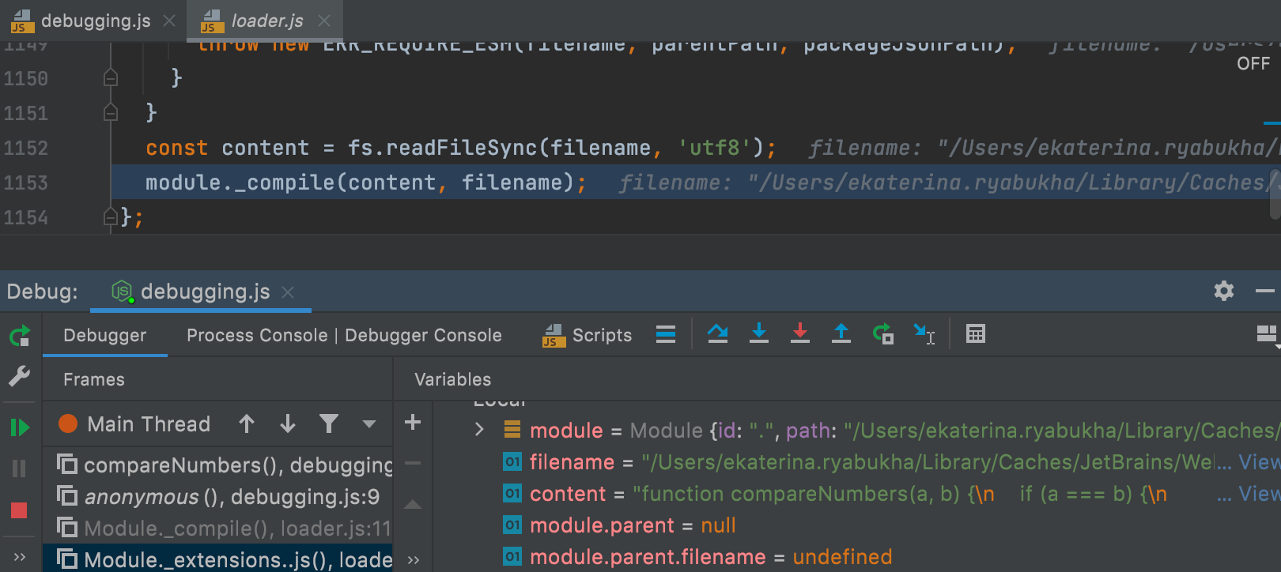Screen dimensions: 1281x572
Task: Move watch up with triangle icon
Action: (413, 504)
